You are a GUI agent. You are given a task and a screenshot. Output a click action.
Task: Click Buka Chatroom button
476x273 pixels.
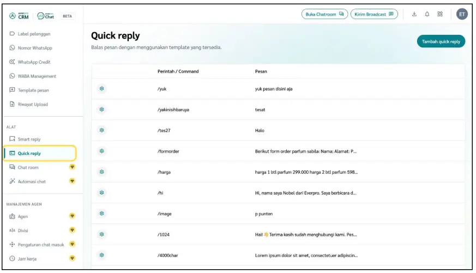tap(324, 14)
